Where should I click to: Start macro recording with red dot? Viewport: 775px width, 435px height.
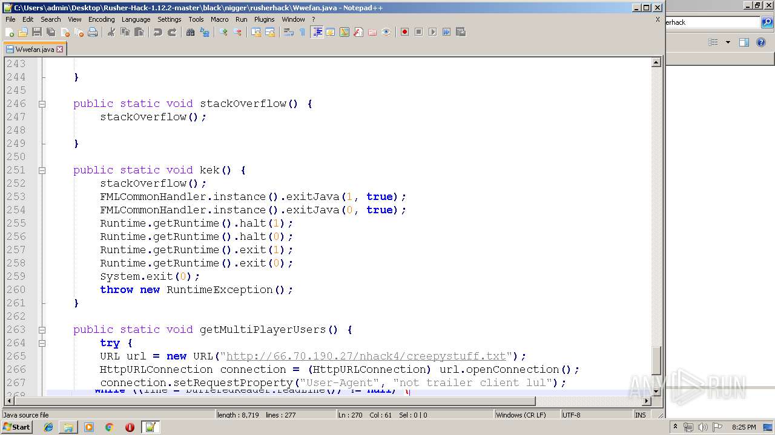tap(404, 32)
